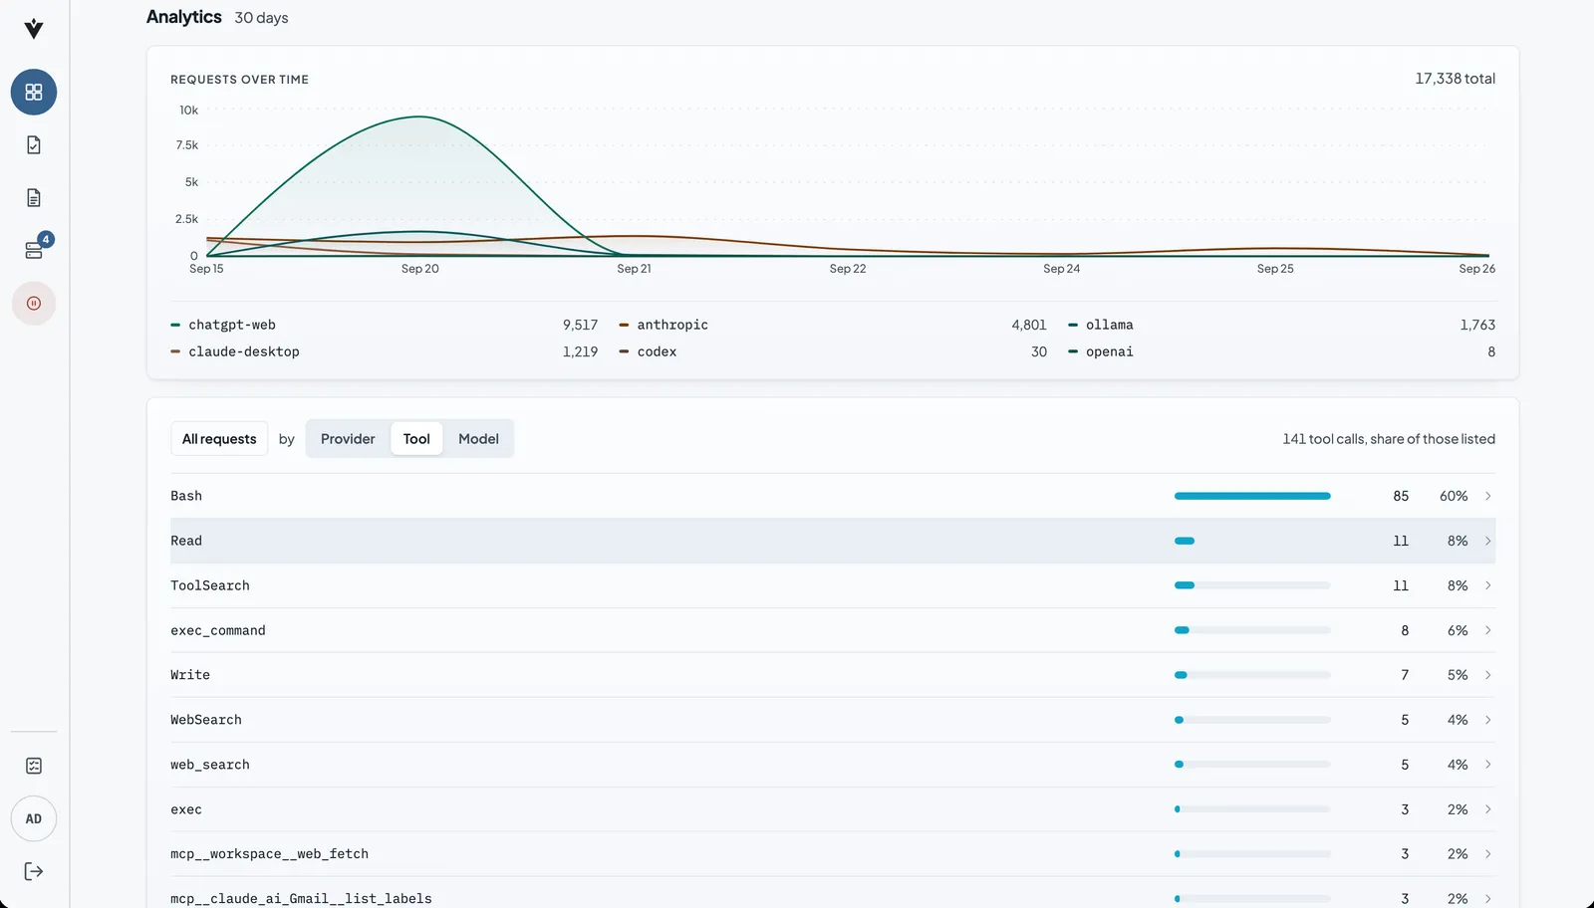The height and width of the screenshot is (908, 1594).
Task: Expand the Write row chevron
Action: coord(1488,675)
